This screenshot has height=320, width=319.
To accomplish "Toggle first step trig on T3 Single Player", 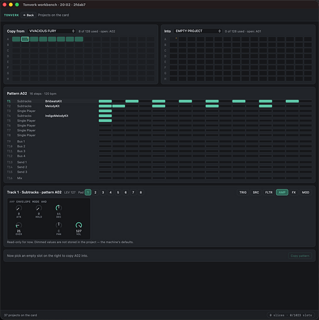I will tap(105, 111).
